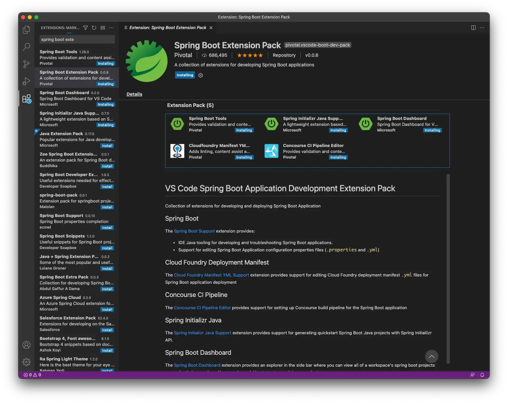Screen dimensions: 508x403
Task: Click Installing badge on Spring Initializr list row
Action: [106, 125]
